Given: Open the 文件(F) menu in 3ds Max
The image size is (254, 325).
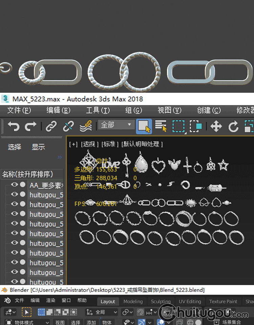Looking at the screenshot, I should pos(19,110).
